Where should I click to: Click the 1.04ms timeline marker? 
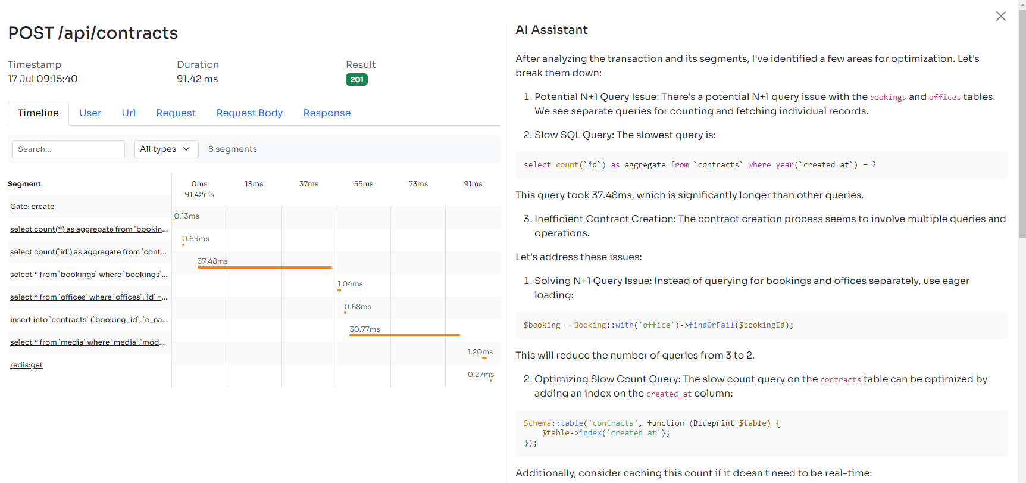339,290
